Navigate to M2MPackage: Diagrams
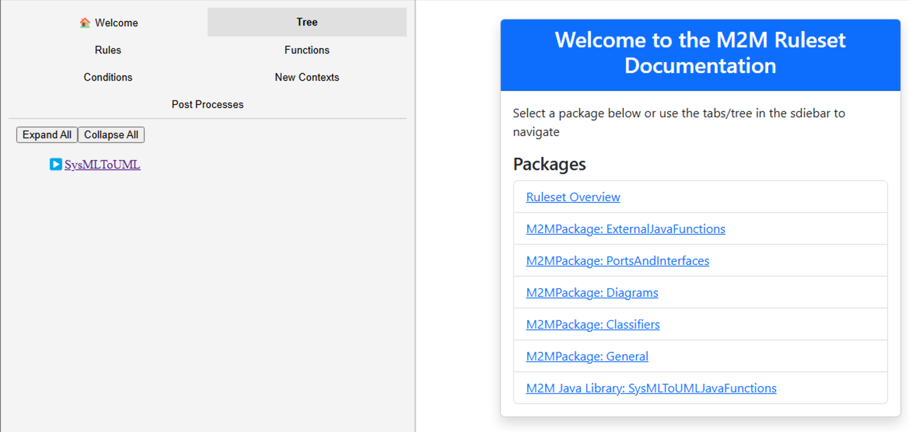Screen dimensions: 909x432 [x=592, y=292]
